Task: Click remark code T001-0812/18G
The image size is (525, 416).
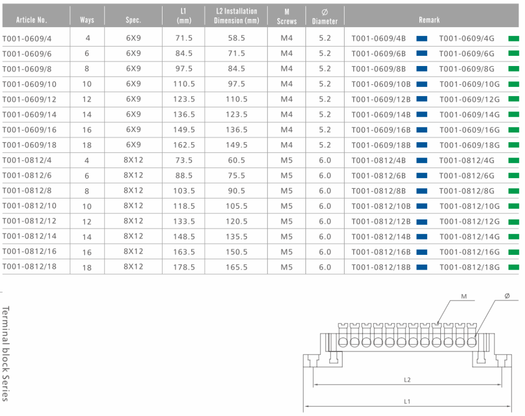Action: [x=470, y=267]
